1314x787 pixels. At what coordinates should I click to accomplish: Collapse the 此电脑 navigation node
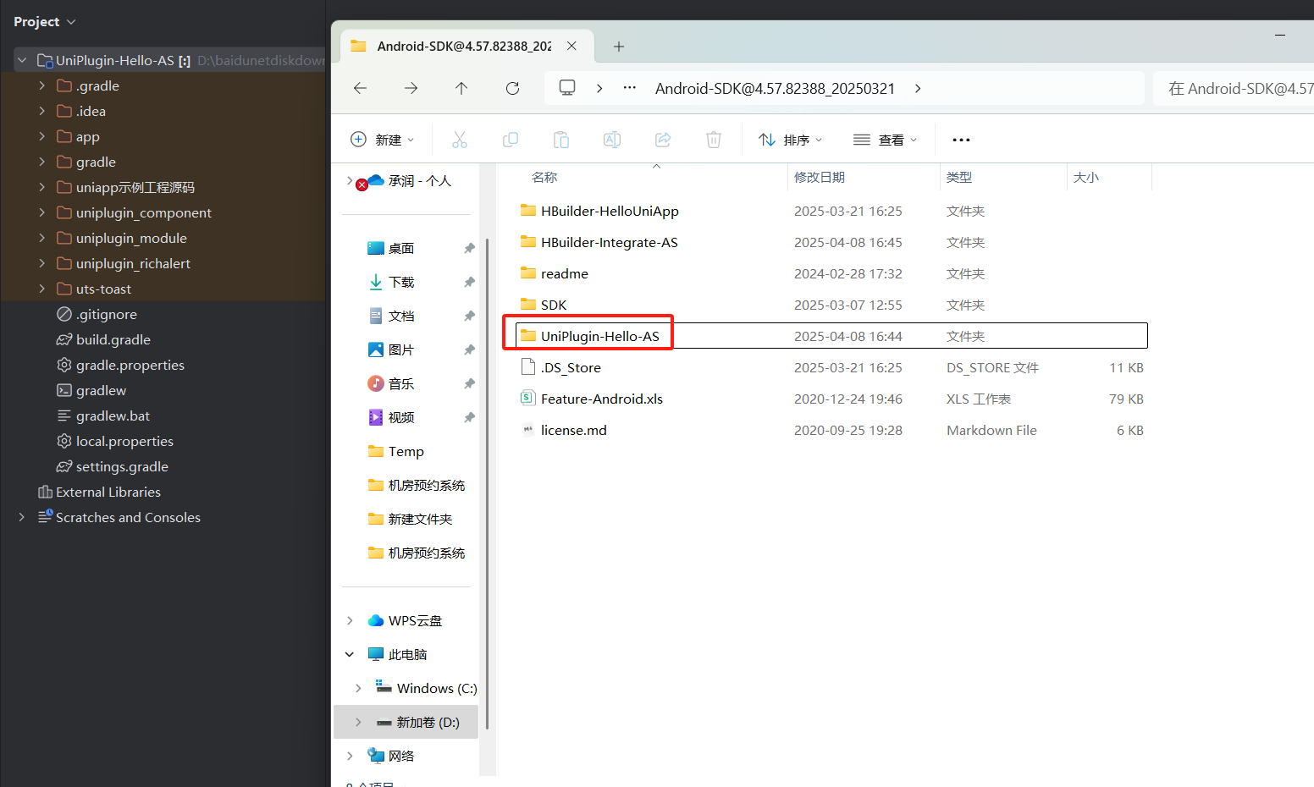(x=350, y=654)
